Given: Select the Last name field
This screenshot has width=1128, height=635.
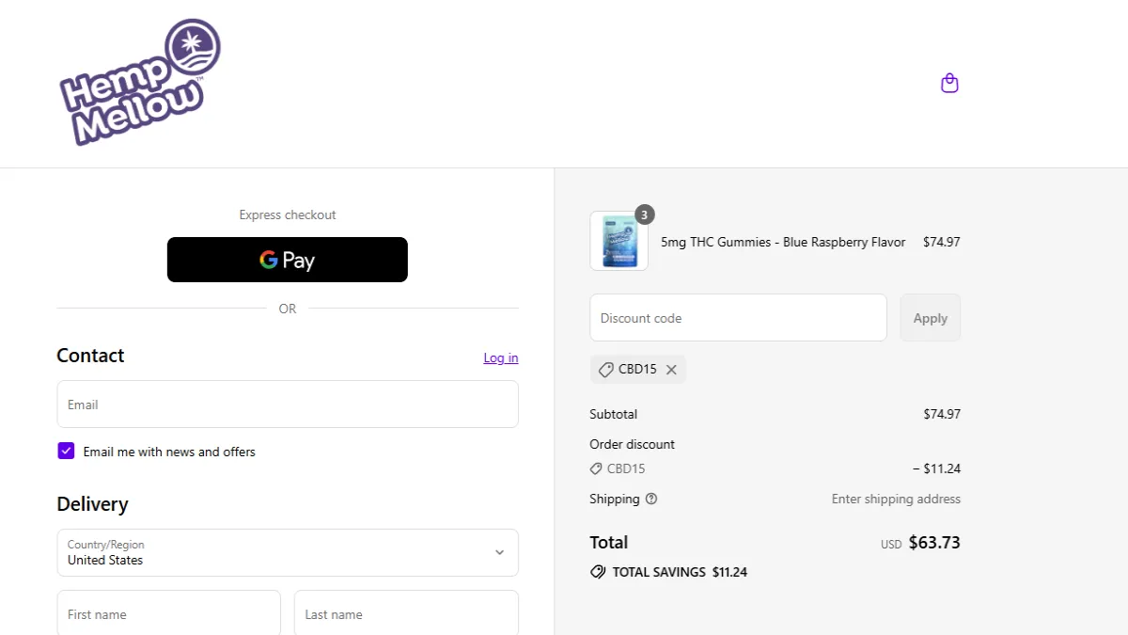Looking at the screenshot, I should [405, 613].
